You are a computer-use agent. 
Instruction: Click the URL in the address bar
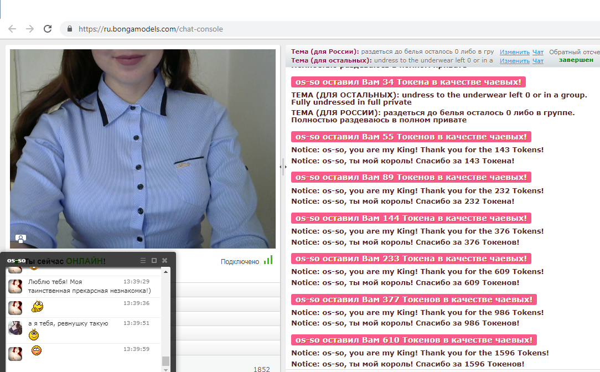click(151, 29)
